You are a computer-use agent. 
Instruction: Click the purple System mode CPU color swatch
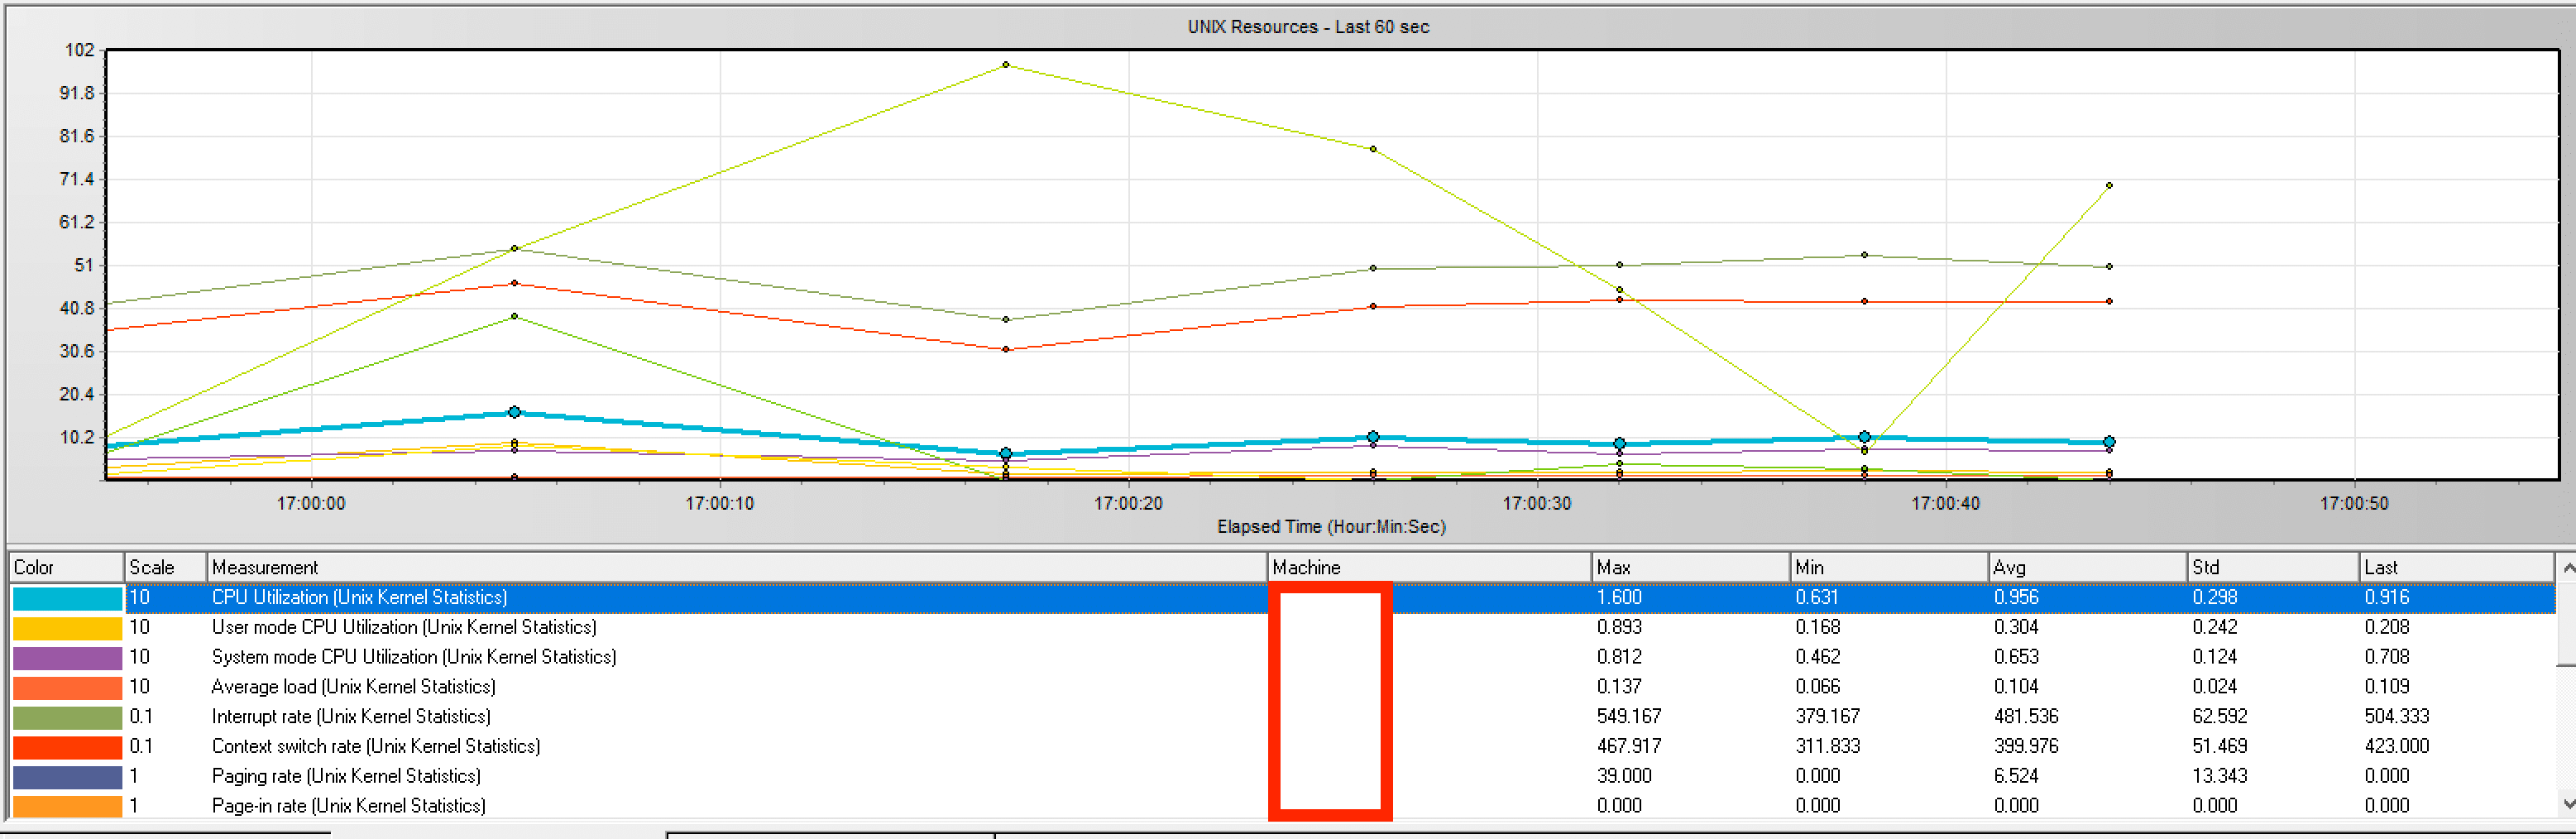pos(67,658)
